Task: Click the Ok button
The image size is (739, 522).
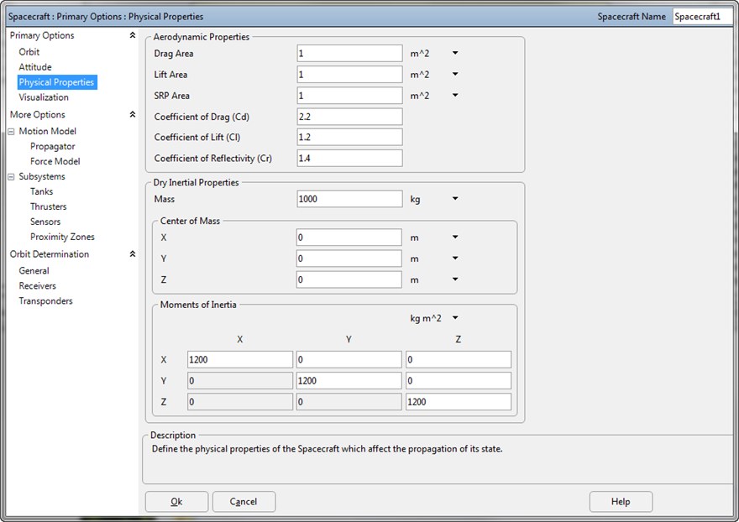Action: point(176,502)
